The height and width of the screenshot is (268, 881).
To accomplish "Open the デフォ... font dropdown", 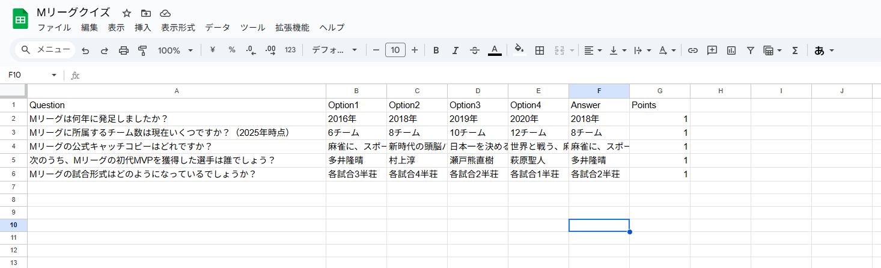I will tap(335, 50).
